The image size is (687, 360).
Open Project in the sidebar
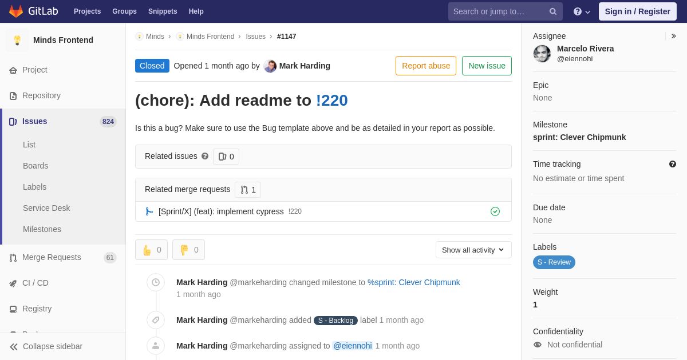tap(35, 70)
